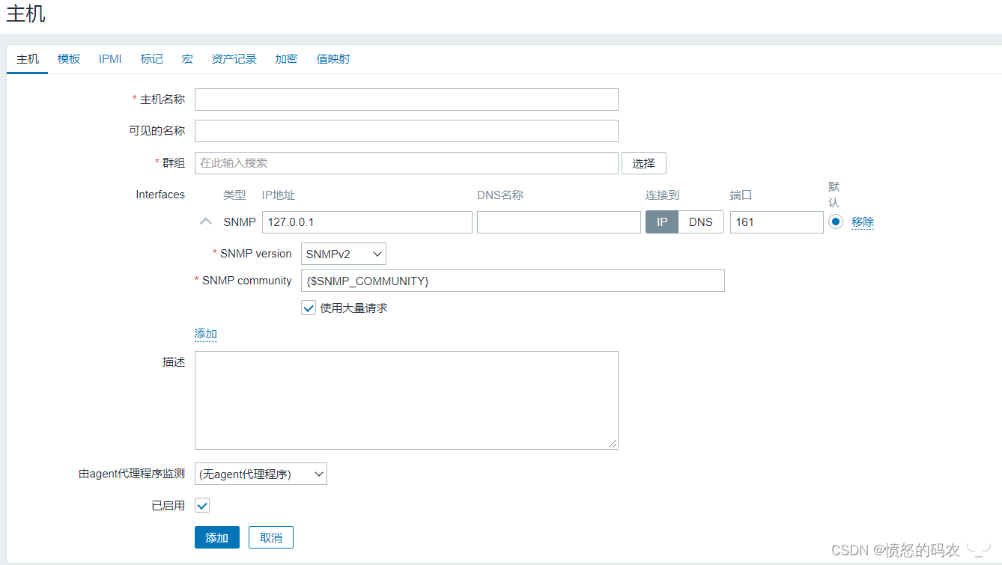Click the SNMP community input field

pyautogui.click(x=513, y=281)
